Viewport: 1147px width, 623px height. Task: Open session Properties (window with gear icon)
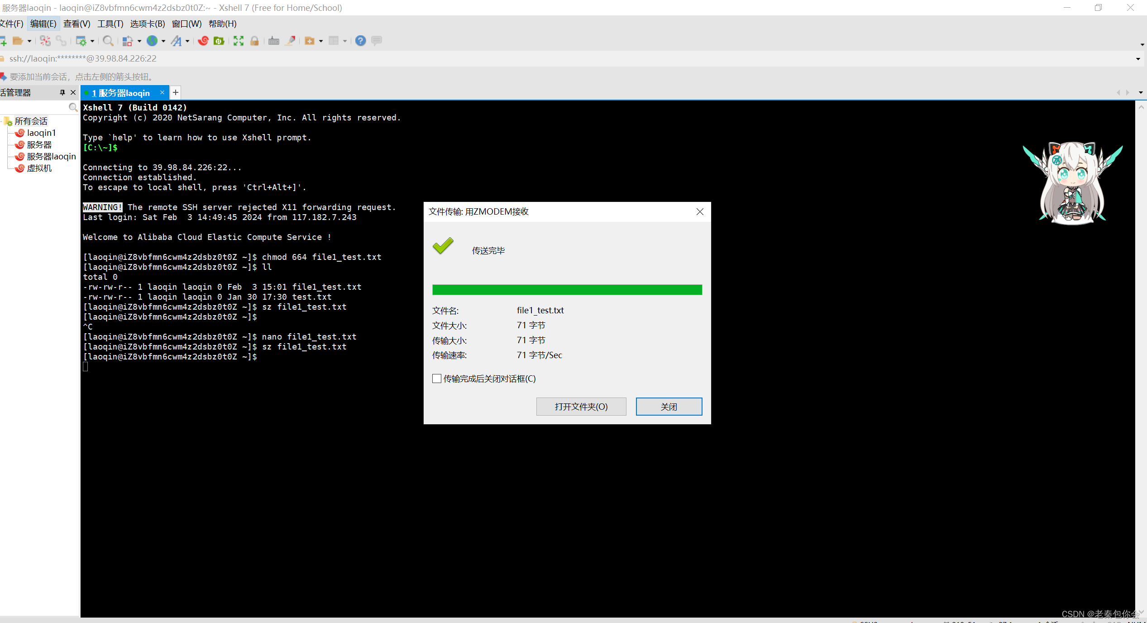[81, 41]
